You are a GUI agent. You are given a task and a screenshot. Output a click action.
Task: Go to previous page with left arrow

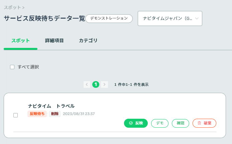click(x=87, y=84)
